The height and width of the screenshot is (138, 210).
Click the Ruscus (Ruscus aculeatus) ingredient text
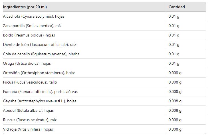coord(30,120)
